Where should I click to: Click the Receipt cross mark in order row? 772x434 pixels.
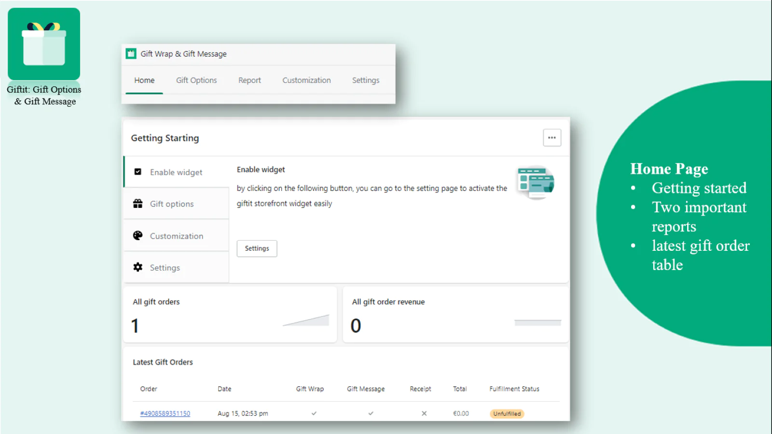tap(424, 413)
